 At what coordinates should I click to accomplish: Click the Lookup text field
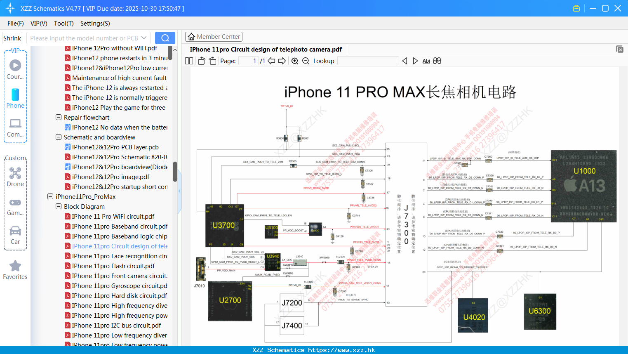tap(368, 61)
